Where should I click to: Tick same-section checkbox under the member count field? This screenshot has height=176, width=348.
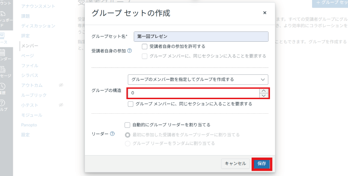[130, 104]
